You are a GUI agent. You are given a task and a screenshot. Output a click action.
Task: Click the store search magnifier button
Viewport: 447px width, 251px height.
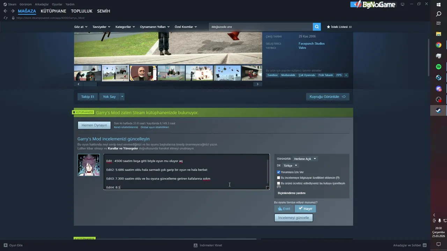point(317,27)
